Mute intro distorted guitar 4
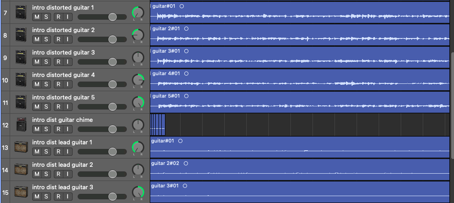This screenshot has height=203, width=454. click(x=37, y=84)
